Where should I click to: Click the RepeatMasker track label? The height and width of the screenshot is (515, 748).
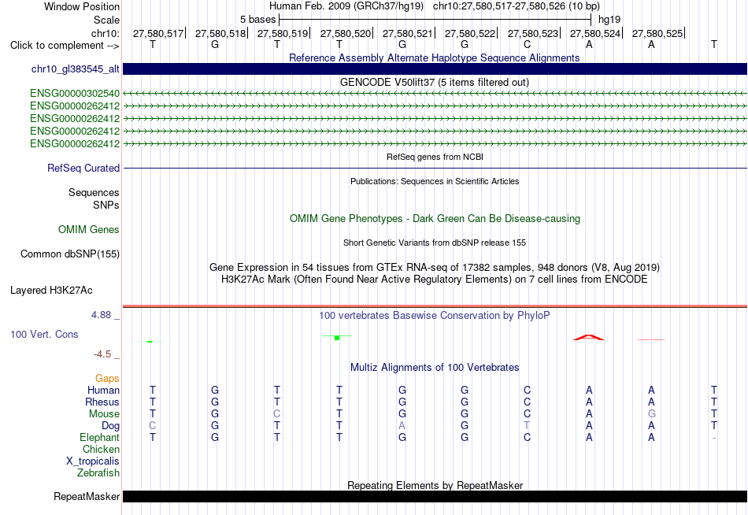click(87, 496)
